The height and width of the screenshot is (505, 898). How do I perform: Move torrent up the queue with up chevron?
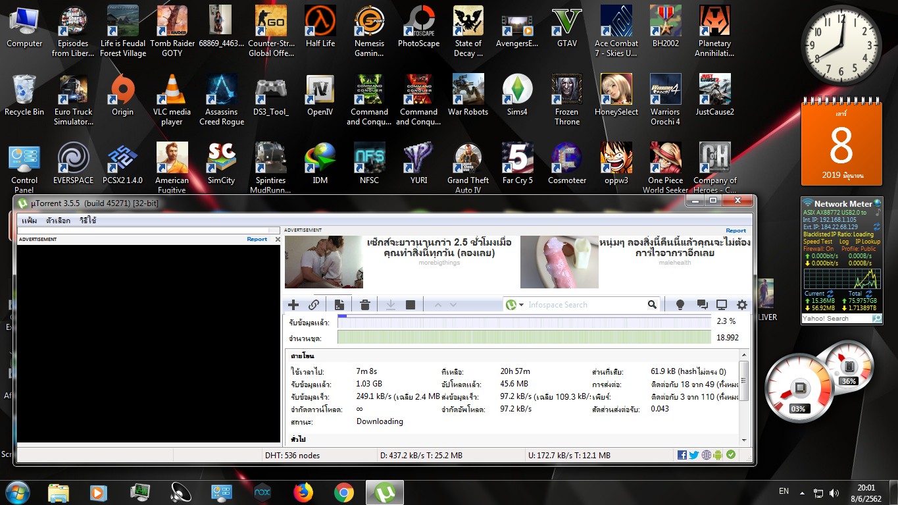point(437,305)
